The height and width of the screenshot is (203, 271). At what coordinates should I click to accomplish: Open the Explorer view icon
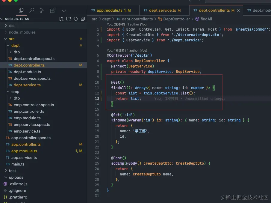point(21,10)
